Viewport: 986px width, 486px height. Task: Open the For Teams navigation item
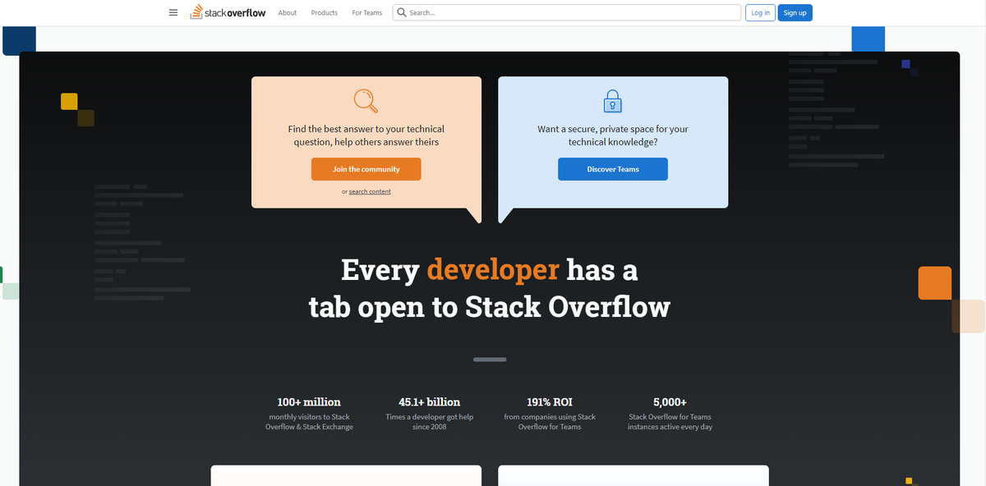coord(366,12)
